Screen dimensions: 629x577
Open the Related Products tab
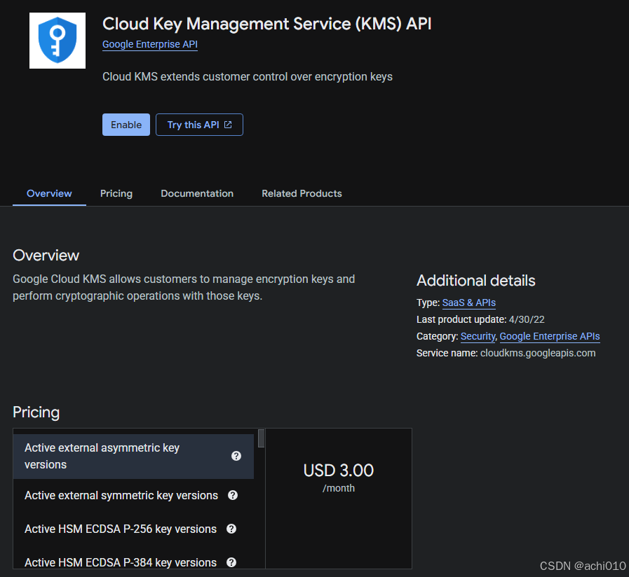[302, 193]
